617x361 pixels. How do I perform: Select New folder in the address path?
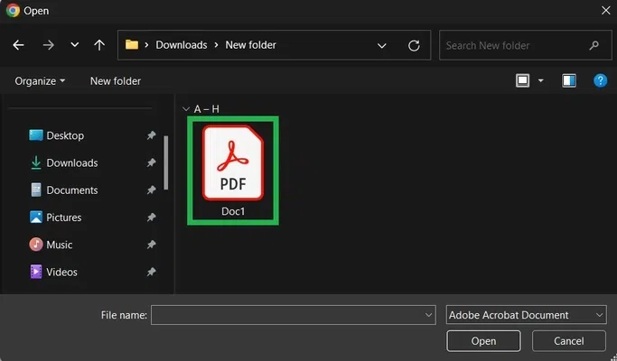(x=250, y=45)
